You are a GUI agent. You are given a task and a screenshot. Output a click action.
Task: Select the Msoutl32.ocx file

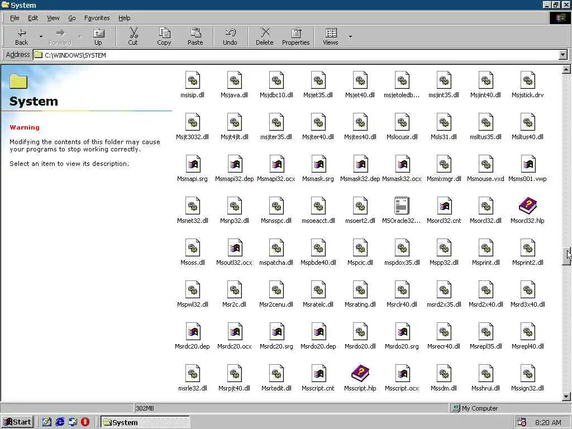pos(234,253)
